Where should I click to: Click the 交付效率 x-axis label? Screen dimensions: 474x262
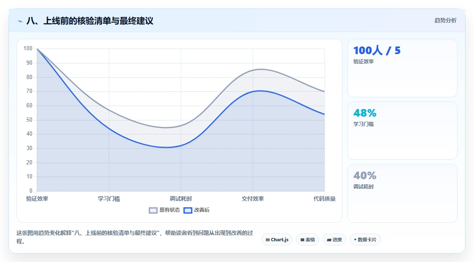pos(253,199)
